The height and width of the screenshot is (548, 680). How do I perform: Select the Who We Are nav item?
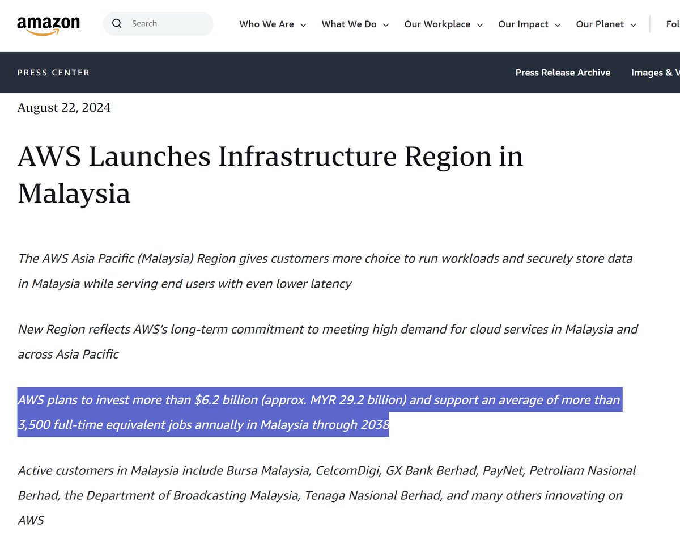pos(266,24)
